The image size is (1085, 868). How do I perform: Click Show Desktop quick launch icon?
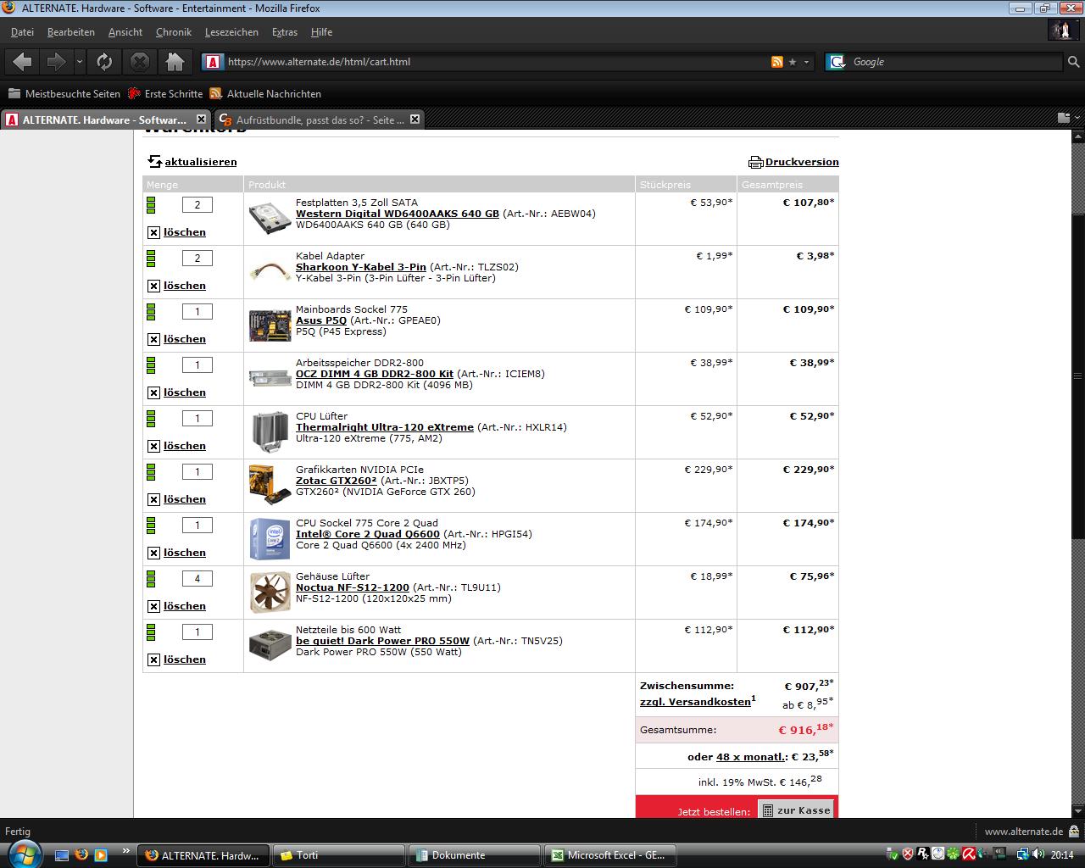62,854
